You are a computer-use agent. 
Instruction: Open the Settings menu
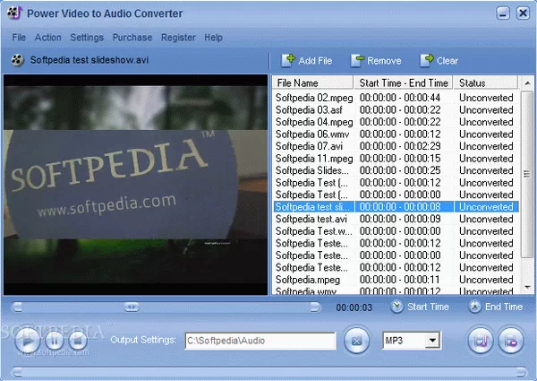[x=87, y=38]
